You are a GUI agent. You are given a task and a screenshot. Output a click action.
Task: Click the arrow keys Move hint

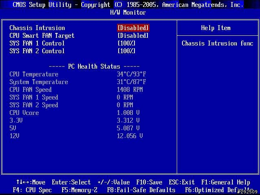pyautogui.click(x=31, y=182)
